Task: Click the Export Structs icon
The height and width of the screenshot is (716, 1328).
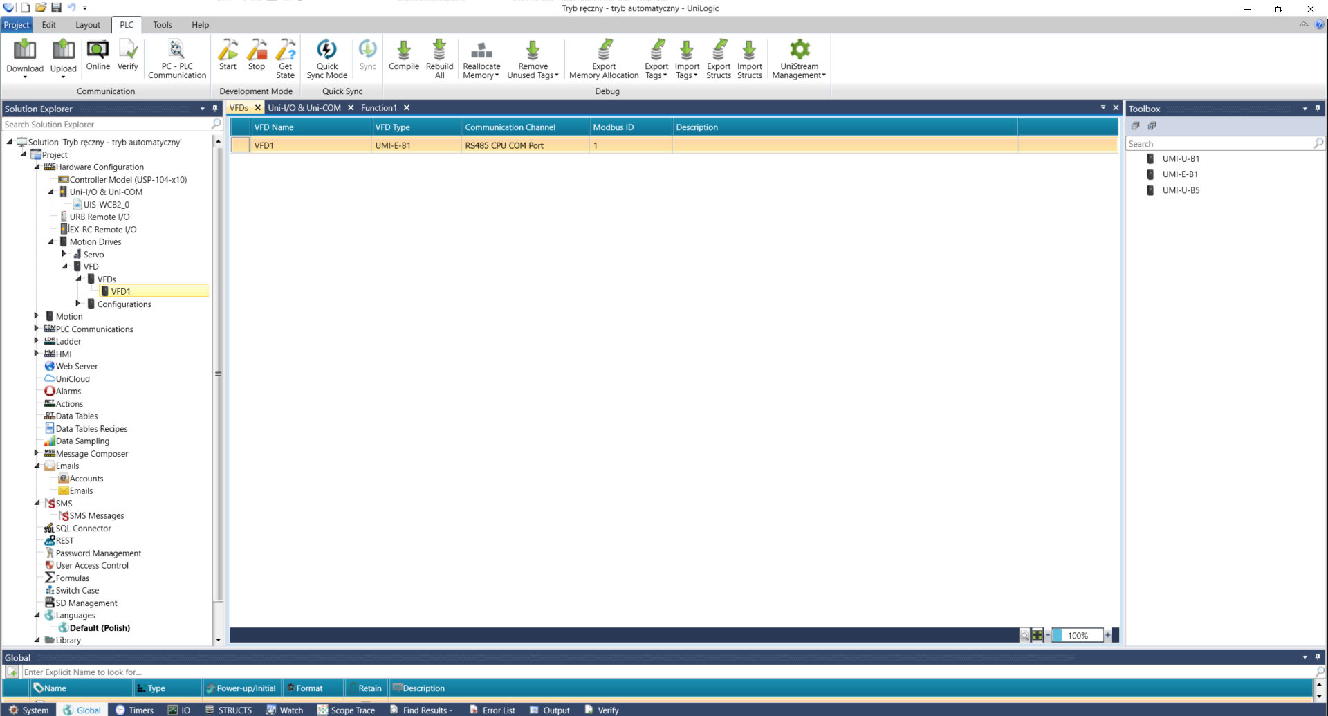Action: coord(719,50)
